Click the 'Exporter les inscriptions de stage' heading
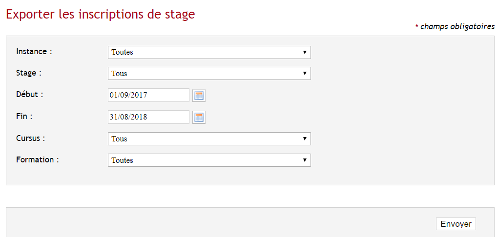Image resolution: width=498 pixels, height=237 pixels. pos(101,15)
